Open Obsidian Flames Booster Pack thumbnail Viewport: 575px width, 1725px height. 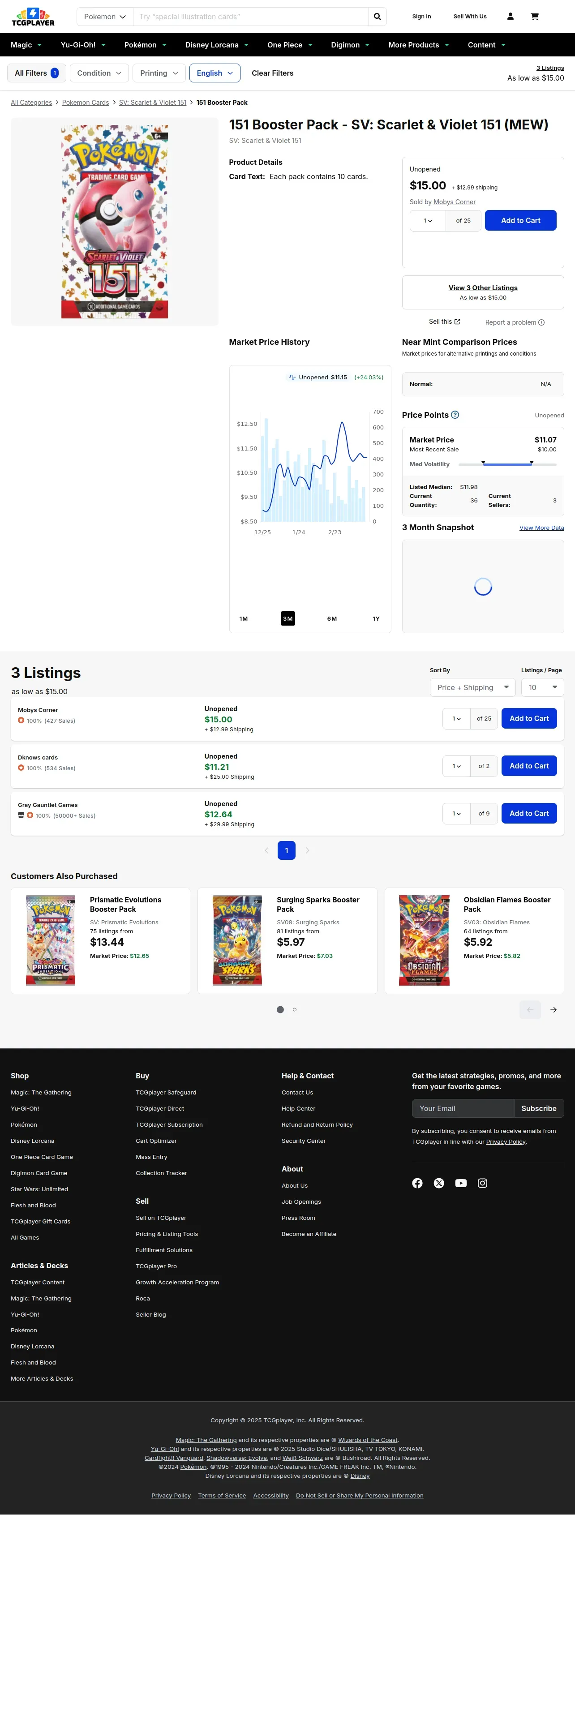pos(425,940)
